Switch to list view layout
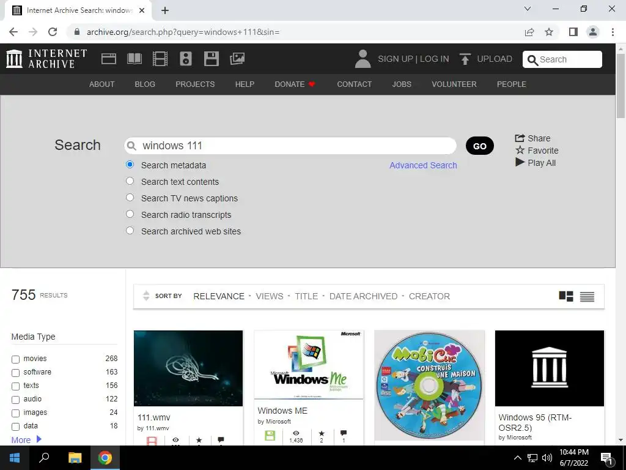This screenshot has height=470, width=626. pyautogui.click(x=587, y=296)
